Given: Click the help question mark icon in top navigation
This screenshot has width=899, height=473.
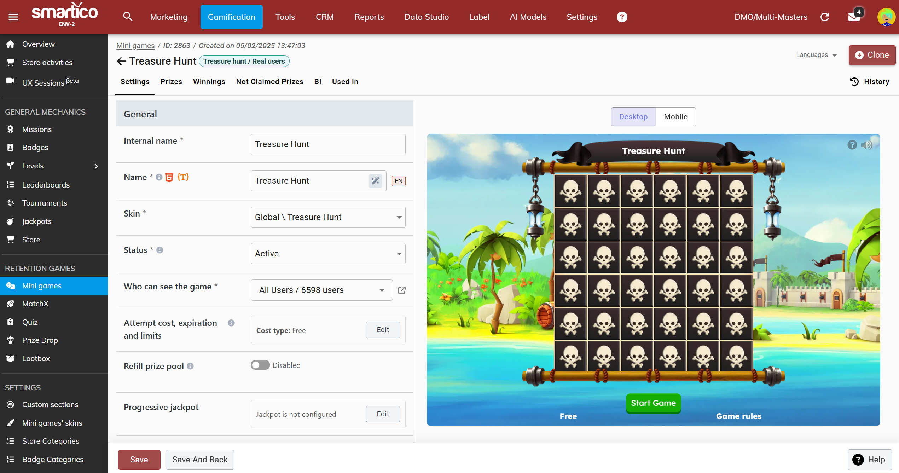Looking at the screenshot, I should click(x=622, y=17).
